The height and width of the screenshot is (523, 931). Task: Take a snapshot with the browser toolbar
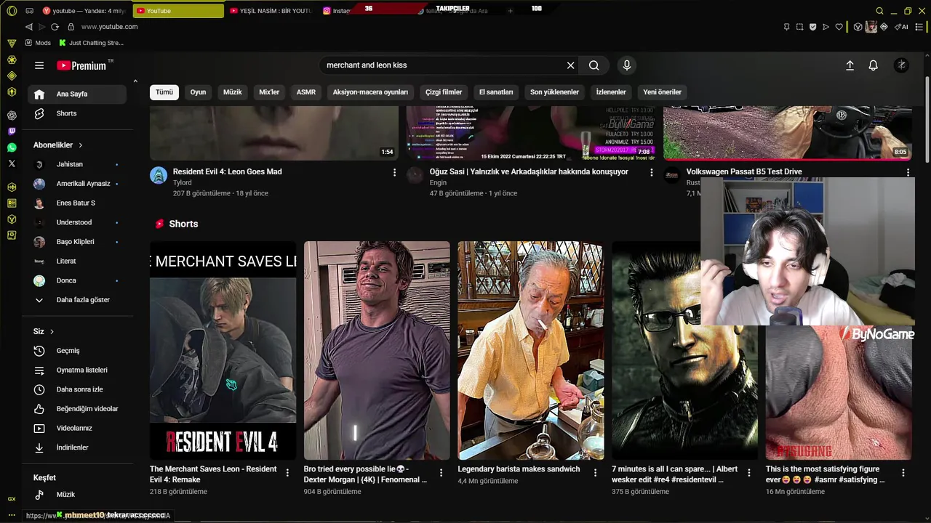799,27
